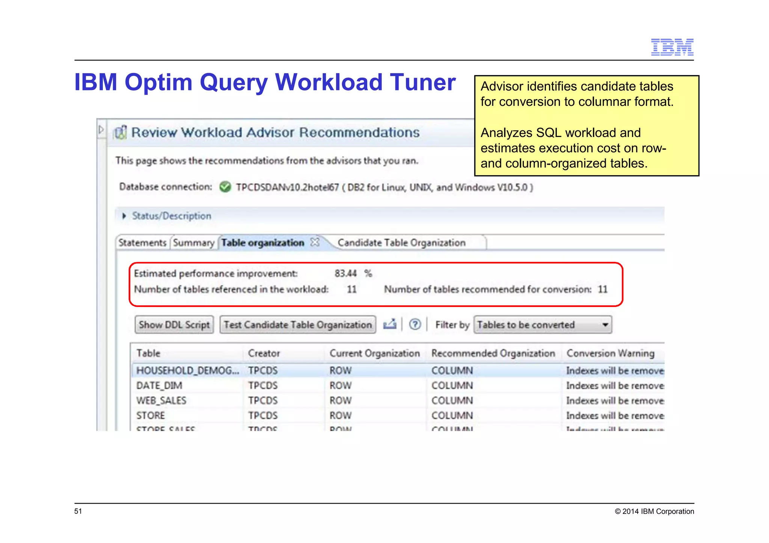This screenshot has height=543, width=769.
Task: Switch to the Summary tab
Action: pyautogui.click(x=193, y=243)
